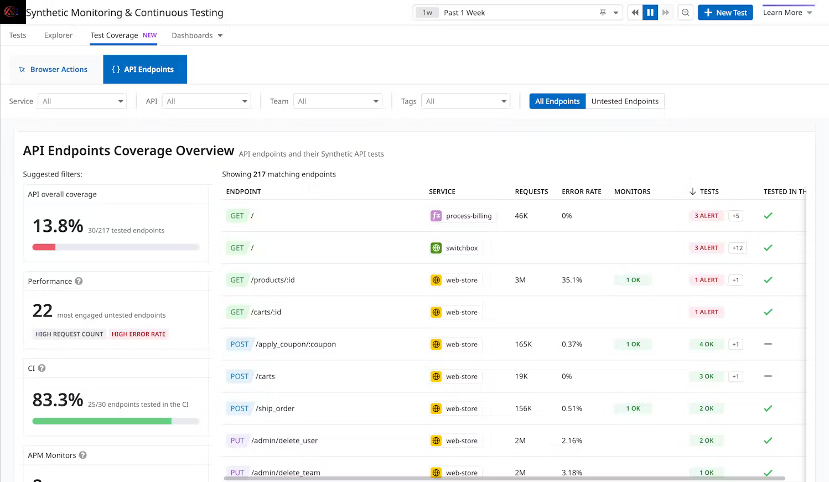Select the All Endpoints toggle
The image size is (829, 482).
pos(557,101)
